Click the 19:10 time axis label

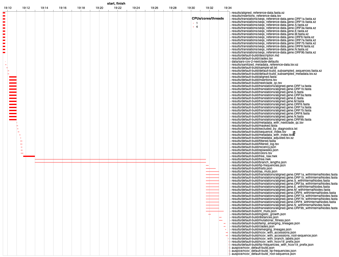[8, 8]
